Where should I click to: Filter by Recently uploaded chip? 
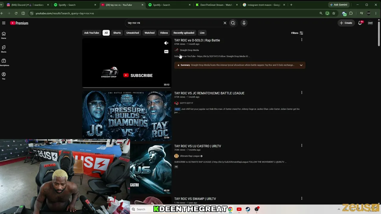pyautogui.click(x=184, y=33)
